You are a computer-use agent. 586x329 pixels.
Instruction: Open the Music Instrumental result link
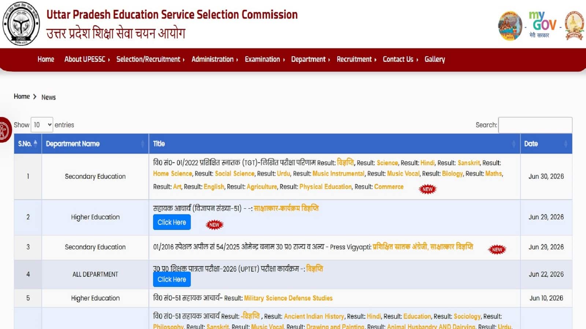(x=338, y=174)
